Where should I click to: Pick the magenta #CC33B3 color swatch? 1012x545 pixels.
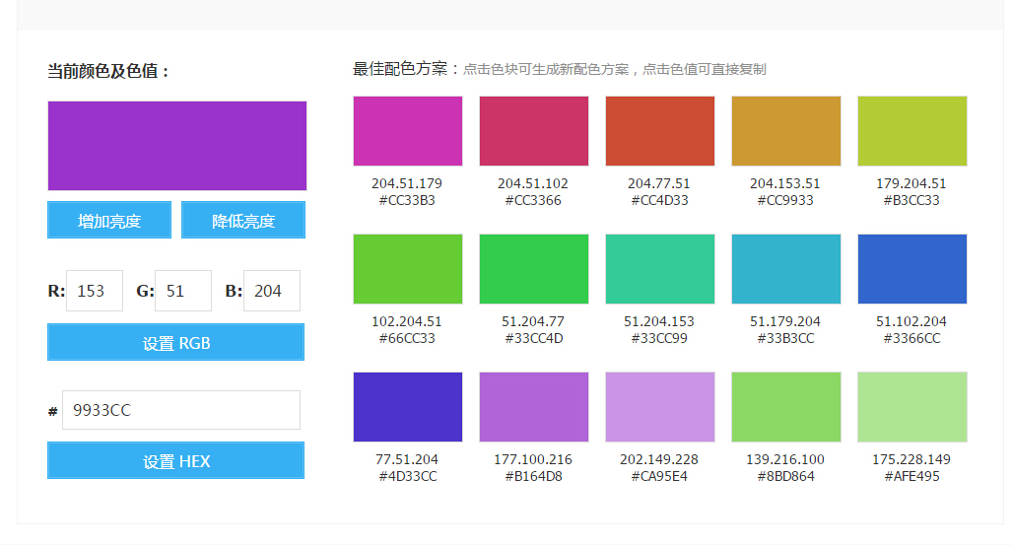coord(408,131)
